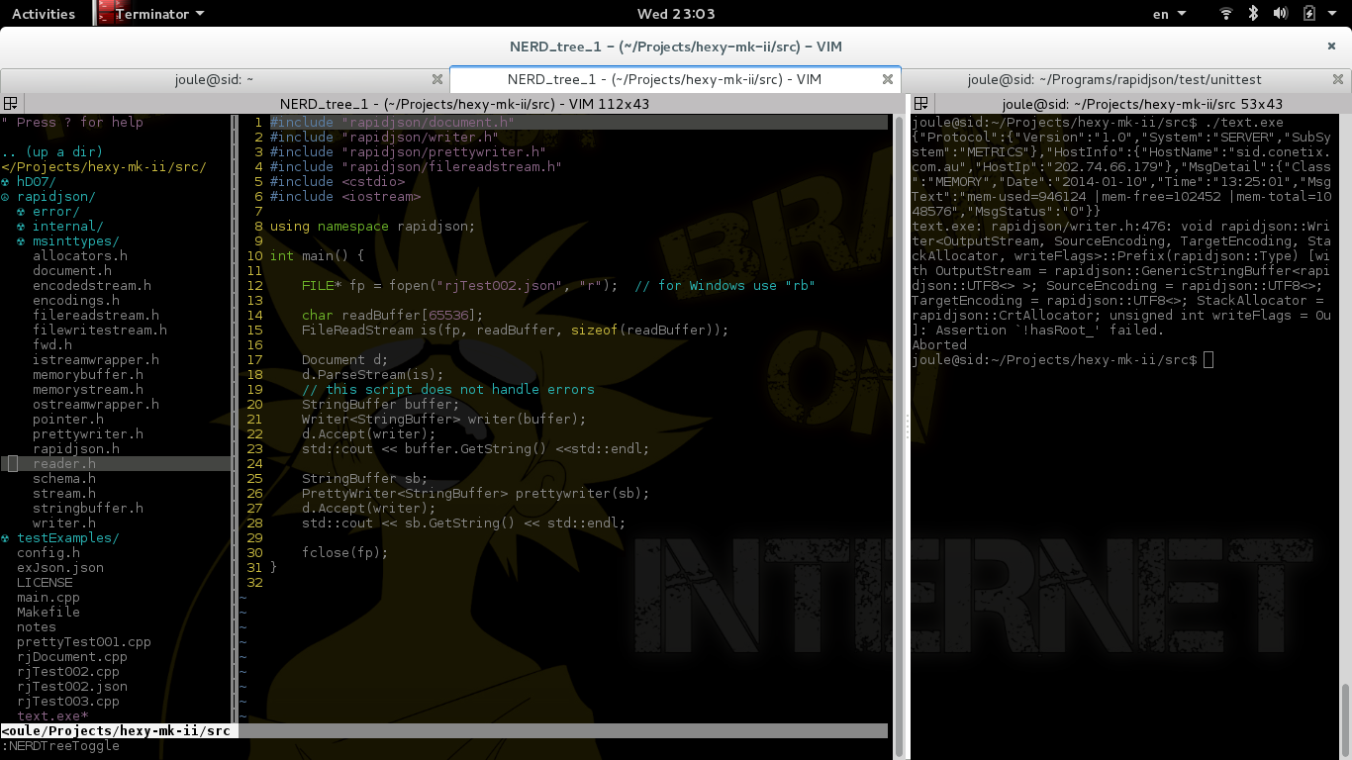
Task: Click the battery status icon
Action: (x=1308, y=14)
